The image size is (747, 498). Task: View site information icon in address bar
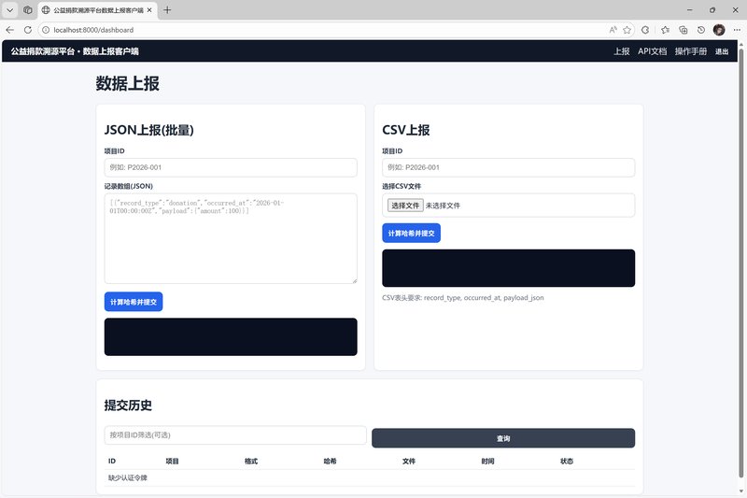[x=46, y=30]
